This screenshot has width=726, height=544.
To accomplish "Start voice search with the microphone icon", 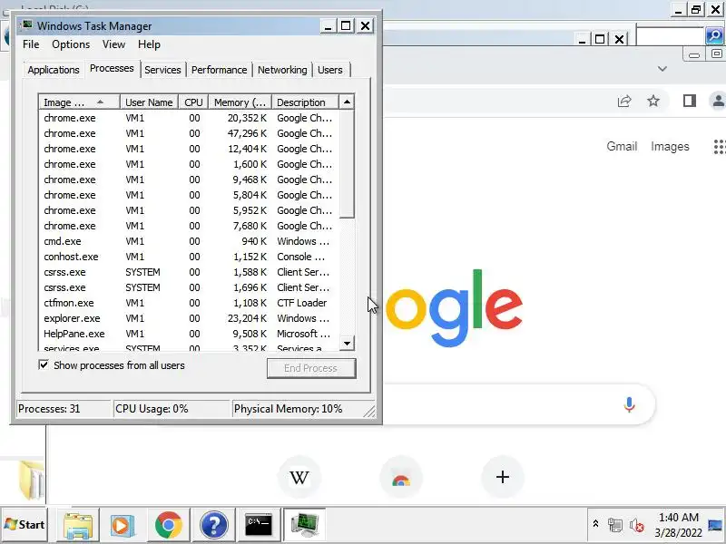I will tap(629, 404).
